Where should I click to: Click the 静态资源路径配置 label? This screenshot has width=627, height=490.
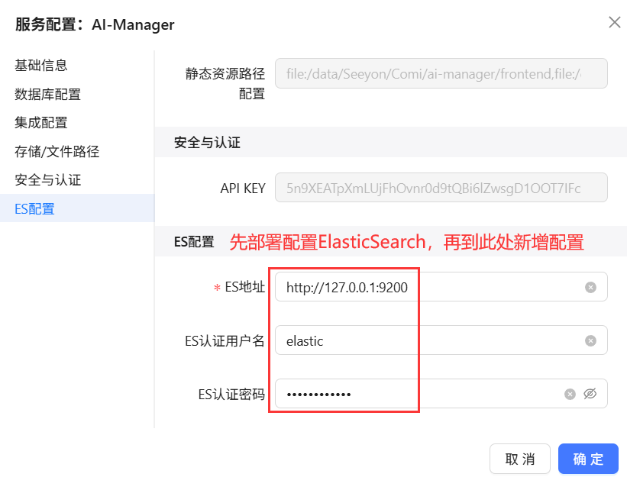point(225,83)
